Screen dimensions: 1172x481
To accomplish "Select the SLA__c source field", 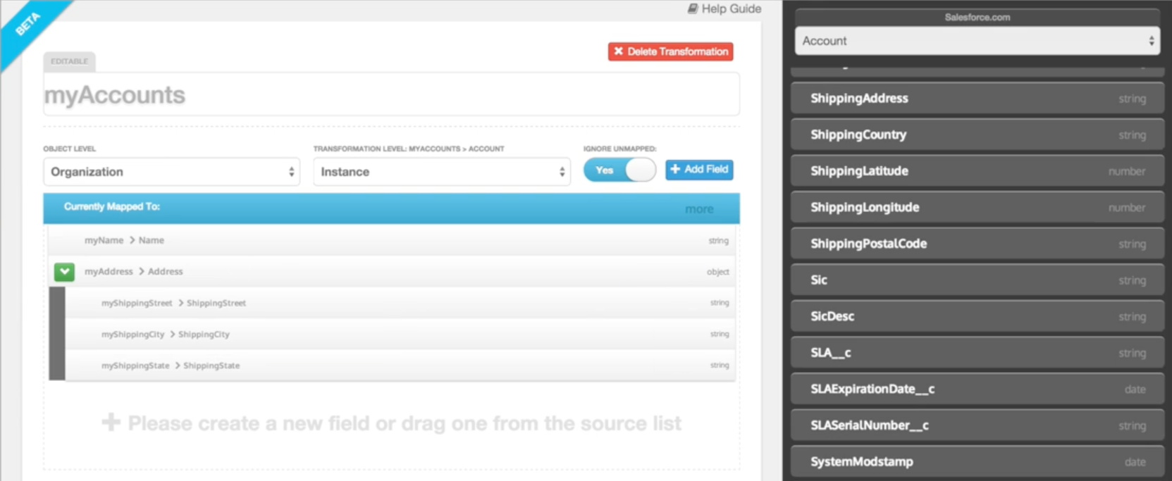I will 977,353.
